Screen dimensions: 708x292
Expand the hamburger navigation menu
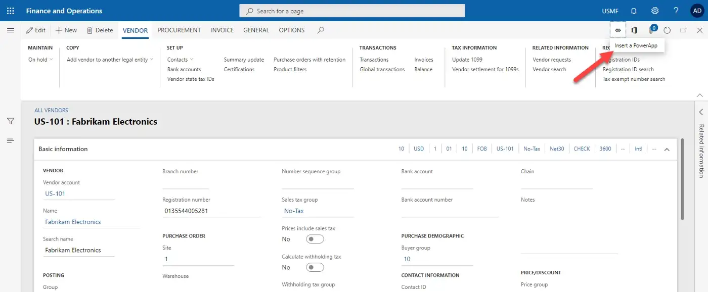(10, 30)
